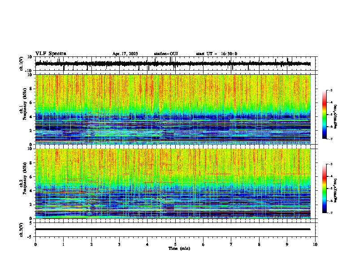Click the ch.1 Frequency (kHz) axis label

[x=23, y=104]
